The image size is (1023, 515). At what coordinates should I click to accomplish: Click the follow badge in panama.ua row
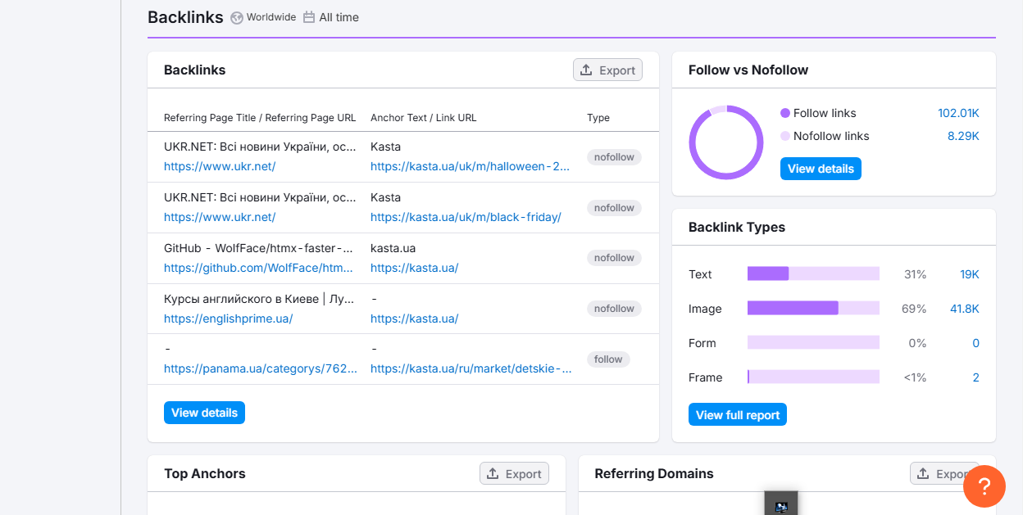click(x=608, y=359)
